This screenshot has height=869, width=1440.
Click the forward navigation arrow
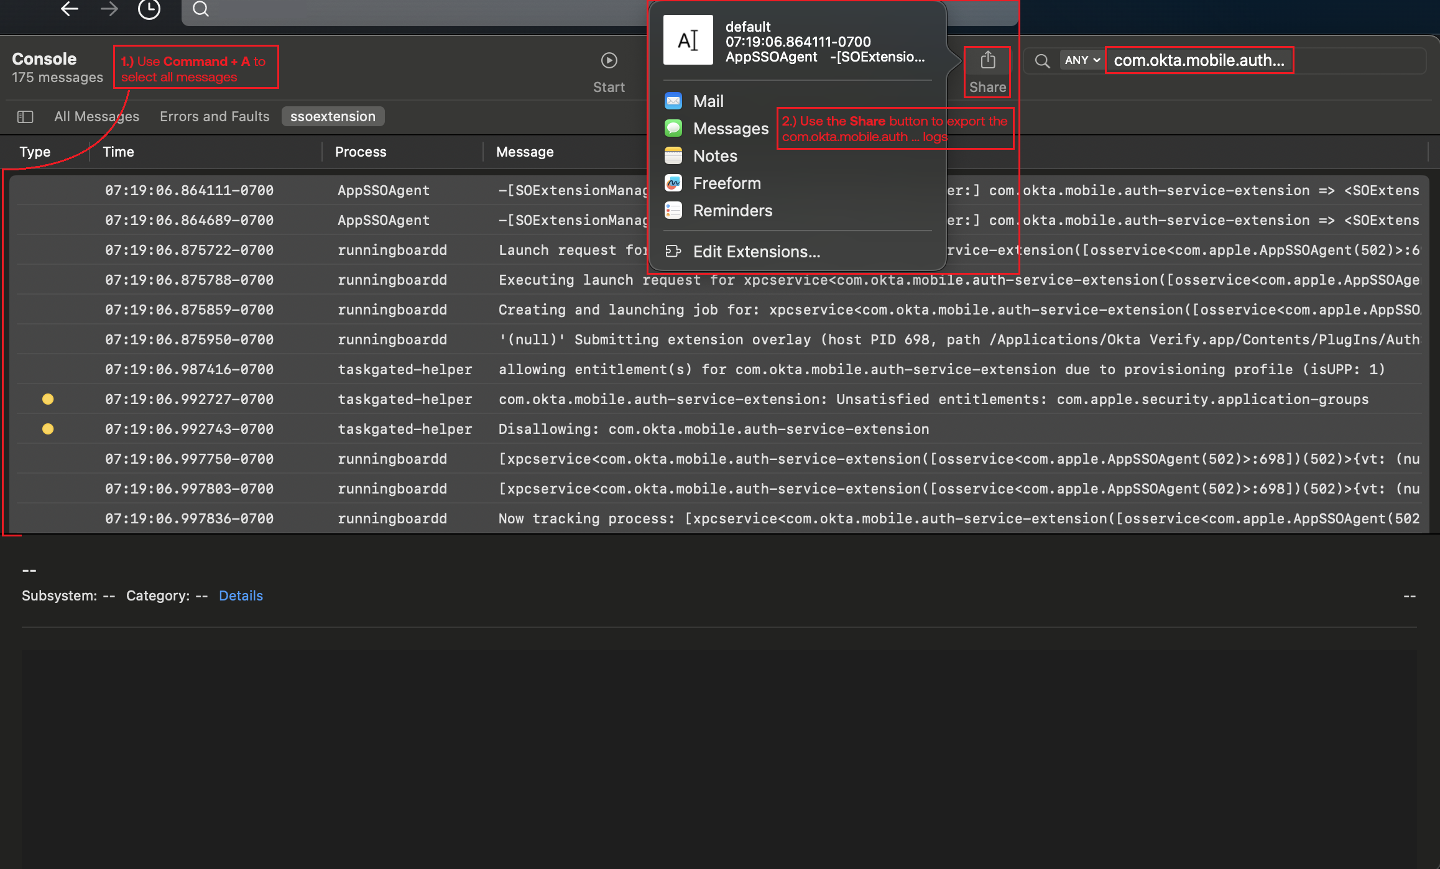pyautogui.click(x=109, y=9)
